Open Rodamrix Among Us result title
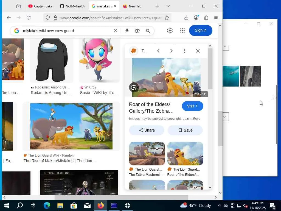This screenshot has height=211, width=281. click(51, 93)
